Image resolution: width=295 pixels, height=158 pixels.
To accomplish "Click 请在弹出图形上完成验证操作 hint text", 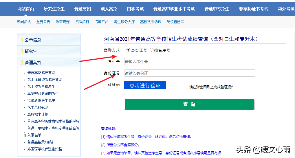I will (x=212, y=87).
